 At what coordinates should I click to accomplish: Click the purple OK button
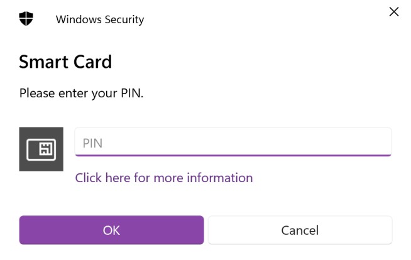click(111, 230)
